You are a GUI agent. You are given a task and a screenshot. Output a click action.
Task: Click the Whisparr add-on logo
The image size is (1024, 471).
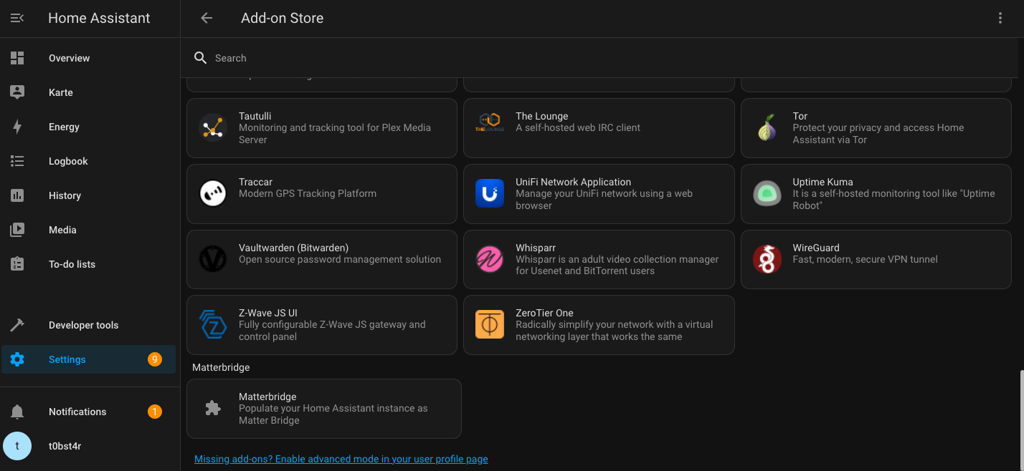coord(490,259)
